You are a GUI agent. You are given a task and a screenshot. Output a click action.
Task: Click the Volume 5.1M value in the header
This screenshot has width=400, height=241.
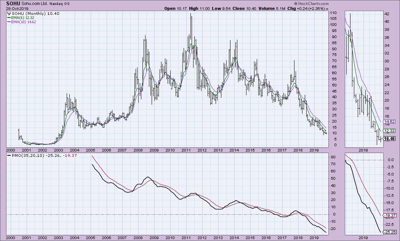click(272, 8)
